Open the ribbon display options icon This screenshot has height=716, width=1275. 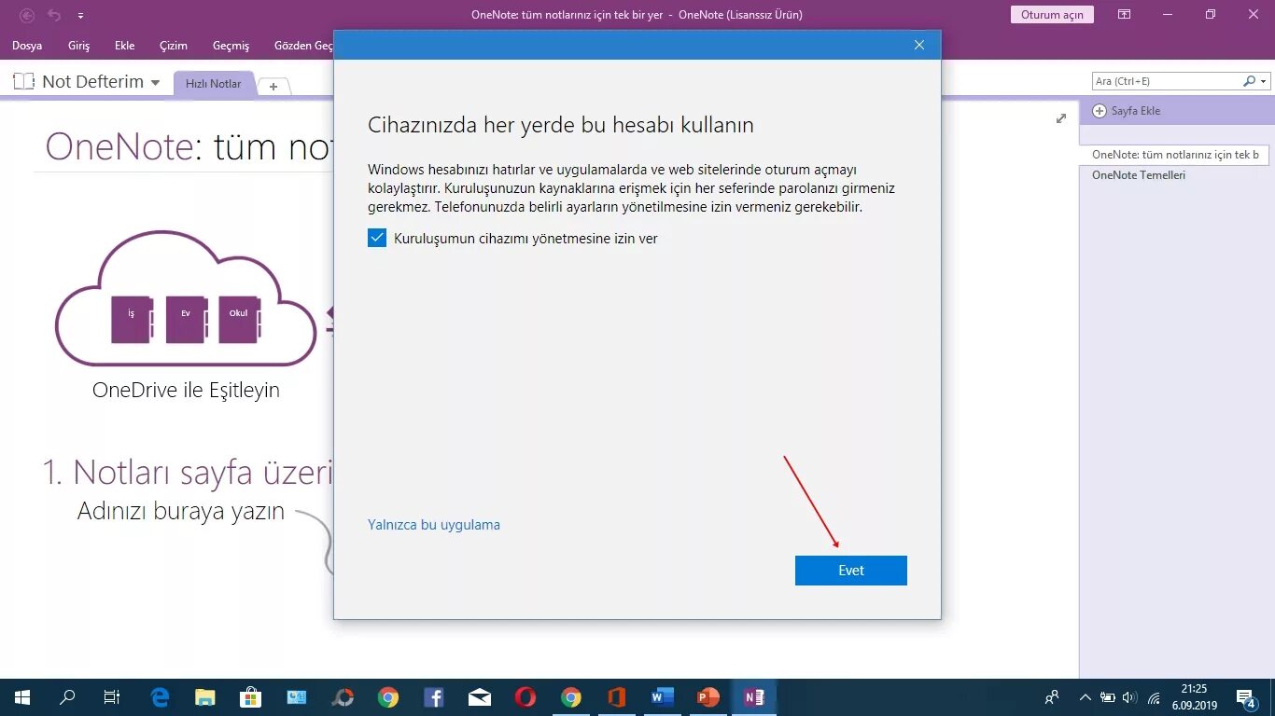(x=1125, y=15)
